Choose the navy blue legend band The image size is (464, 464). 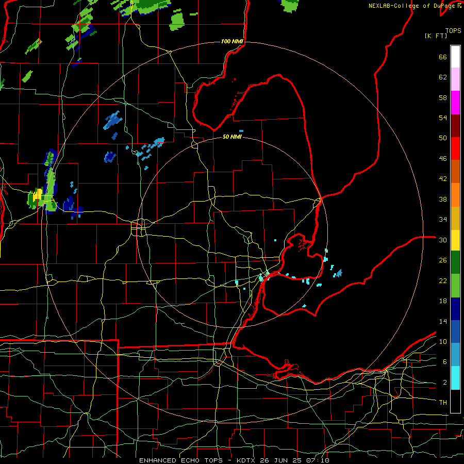click(455, 309)
